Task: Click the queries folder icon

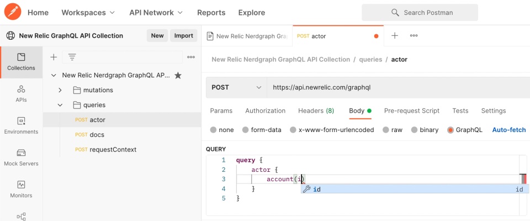Action: click(77, 105)
